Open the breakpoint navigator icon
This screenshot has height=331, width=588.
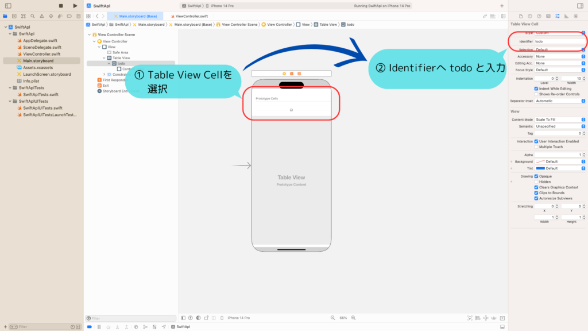[x=69, y=16]
